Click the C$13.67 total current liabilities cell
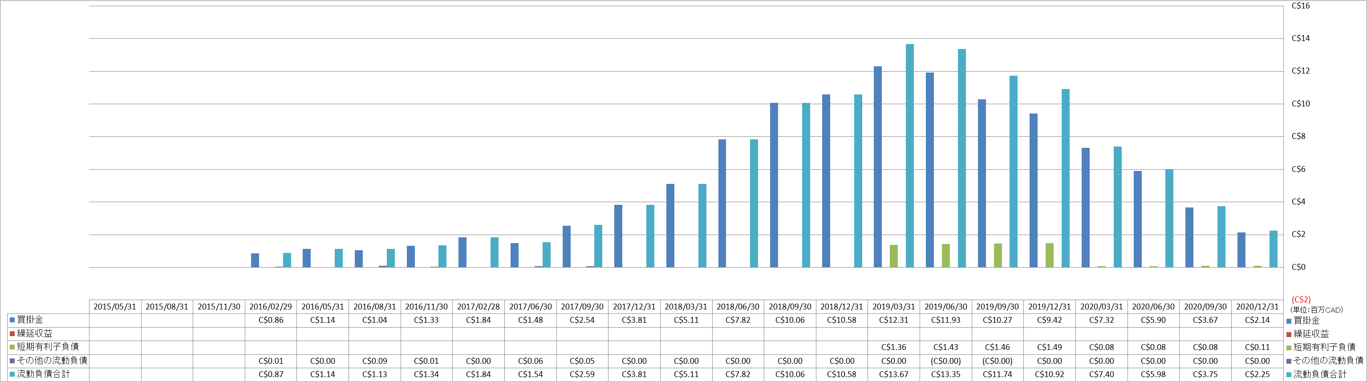 [x=894, y=374]
